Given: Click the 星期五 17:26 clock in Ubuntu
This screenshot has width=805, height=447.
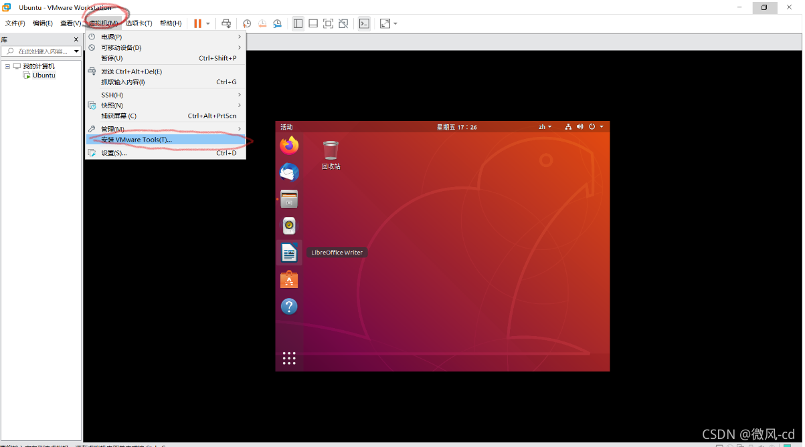Looking at the screenshot, I should pyautogui.click(x=457, y=127).
